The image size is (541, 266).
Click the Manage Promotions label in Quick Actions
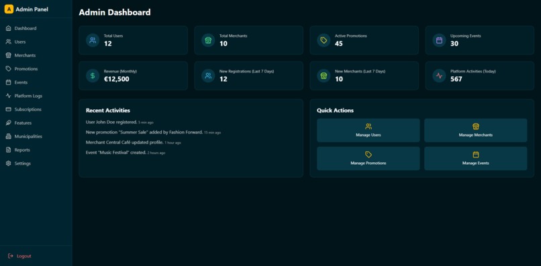tap(368, 163)
